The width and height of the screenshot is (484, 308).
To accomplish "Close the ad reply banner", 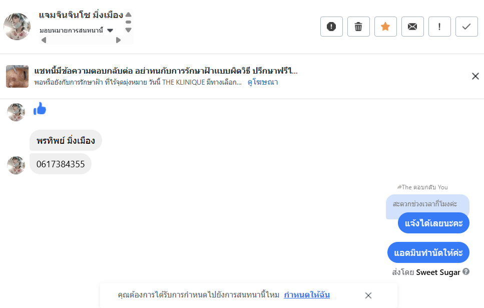I will click(475, 76).
